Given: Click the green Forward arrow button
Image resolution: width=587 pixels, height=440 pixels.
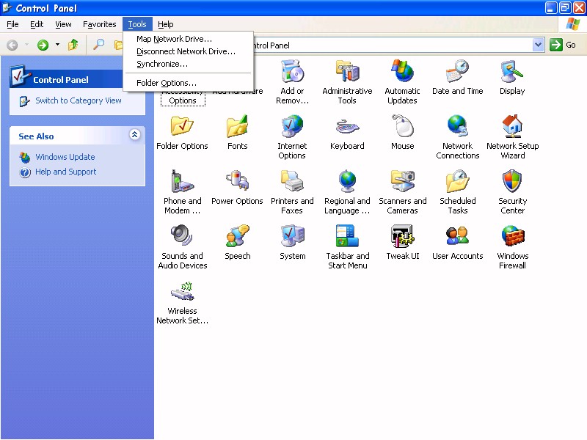Looking at the screenshot, I should pos(43,45).
